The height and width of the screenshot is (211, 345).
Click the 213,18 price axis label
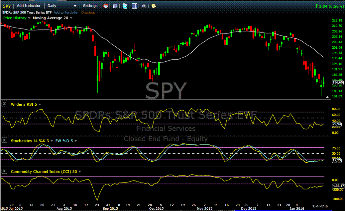[337, 21]
